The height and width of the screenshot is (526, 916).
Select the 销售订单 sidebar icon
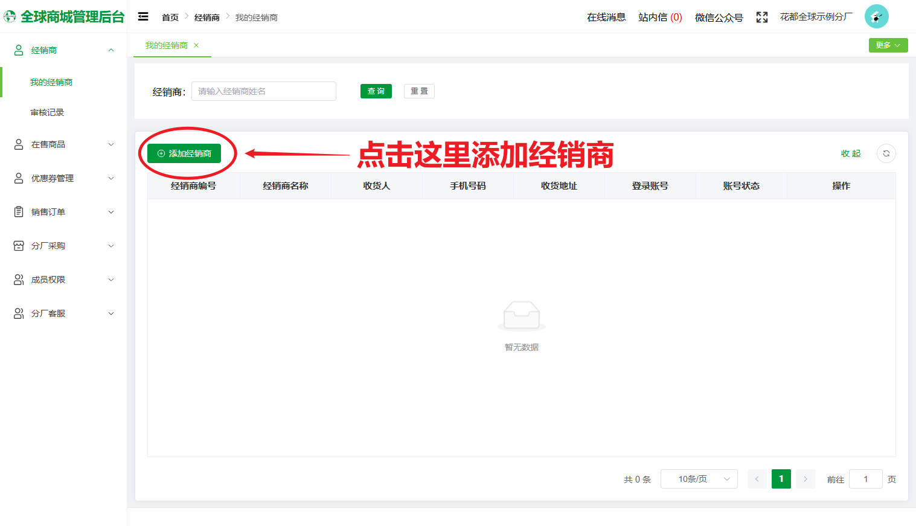18,212
